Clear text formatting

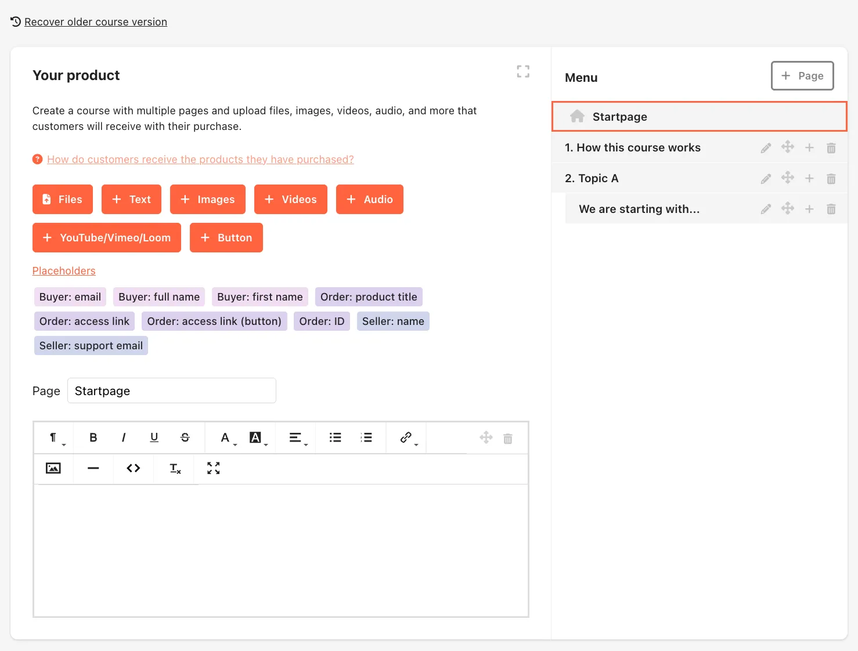(175, 468)
